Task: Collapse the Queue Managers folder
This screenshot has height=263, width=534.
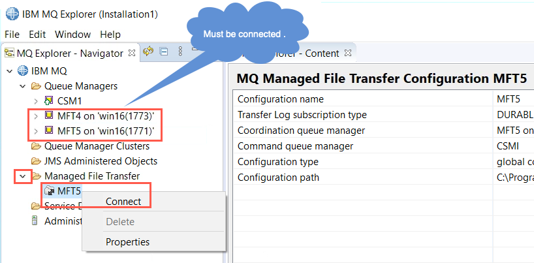Action: tap(23, 86)
